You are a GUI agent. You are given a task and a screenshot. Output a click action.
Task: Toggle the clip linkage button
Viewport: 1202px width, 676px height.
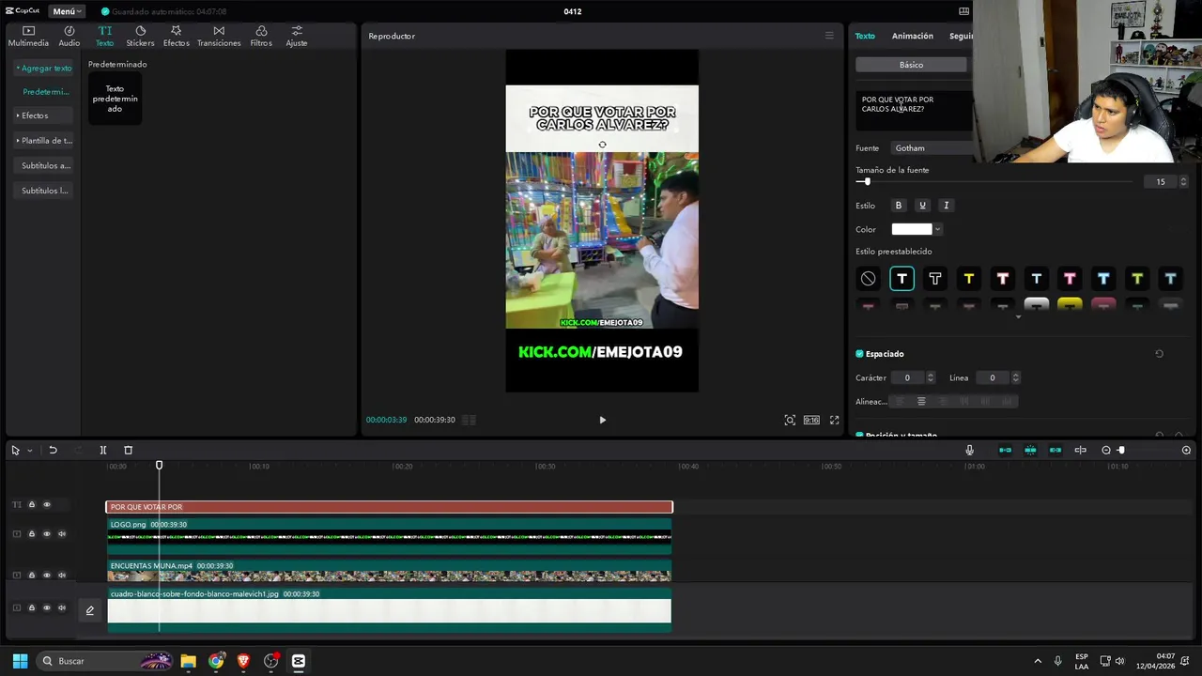pyautogui.click(x=1056, y=451)
